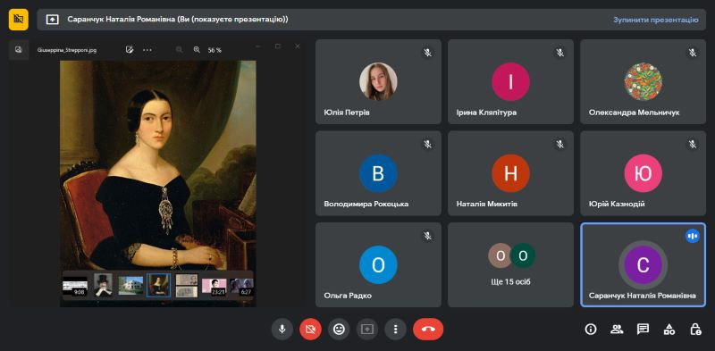The height and width of the screenshot is (351, 715).
Task: Turn the camera on with the red camera button
Action: 310,330
